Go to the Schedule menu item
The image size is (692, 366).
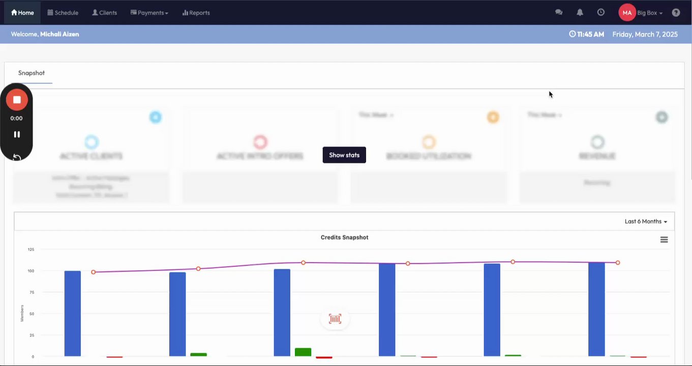point(63,13)
